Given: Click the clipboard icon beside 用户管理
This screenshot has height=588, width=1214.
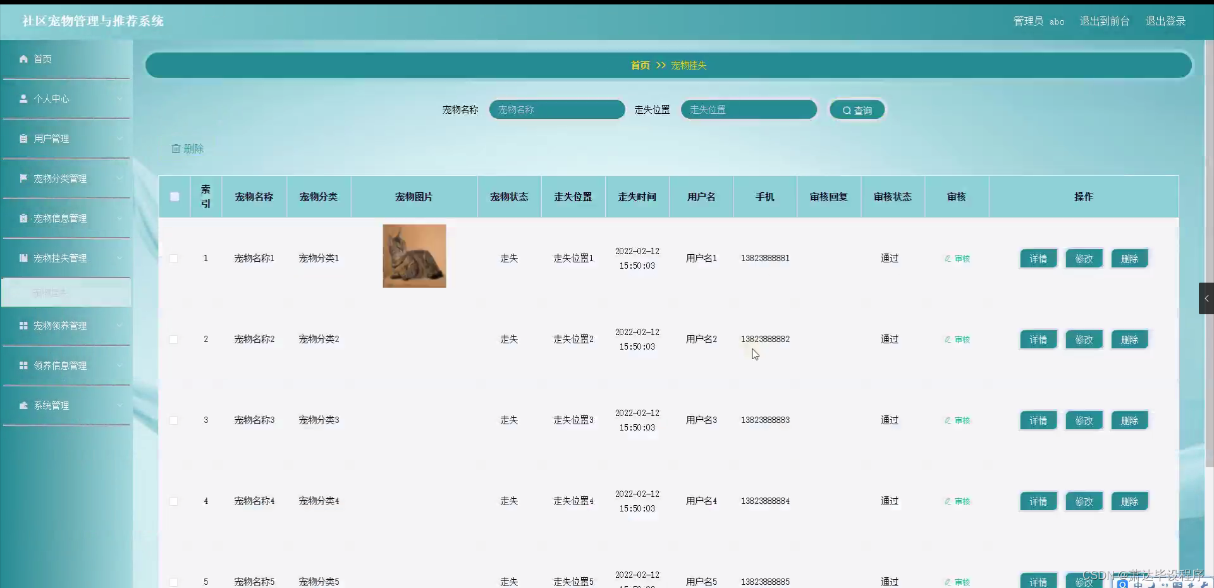Looking at the screenshot, I should (23, 138).
